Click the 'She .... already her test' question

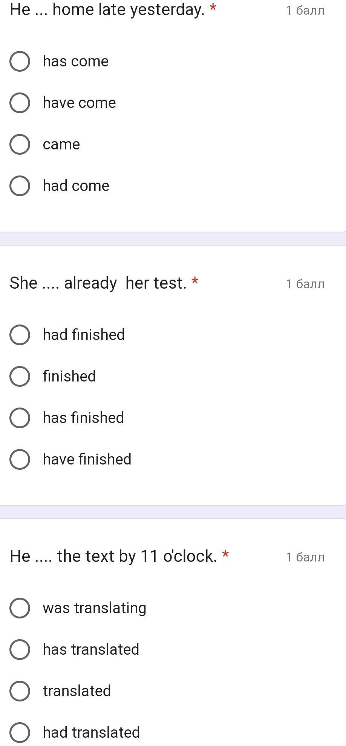click(x=98, y=283)
